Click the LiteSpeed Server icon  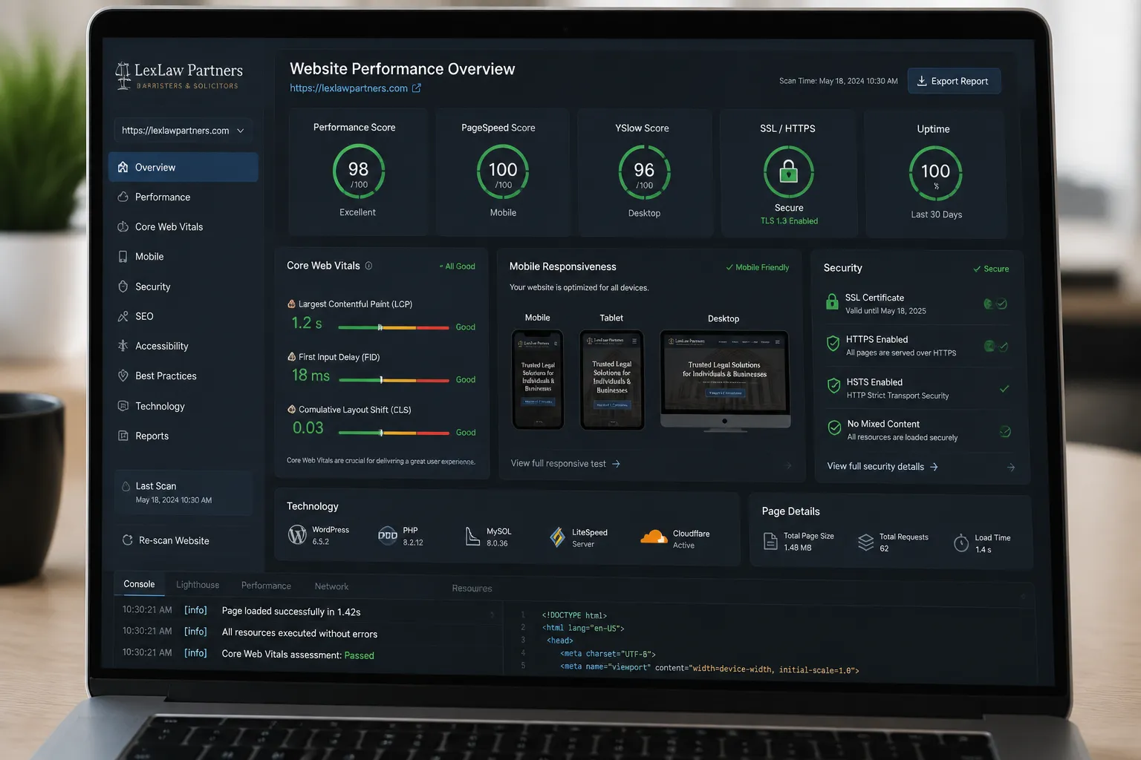click(557, 537)
